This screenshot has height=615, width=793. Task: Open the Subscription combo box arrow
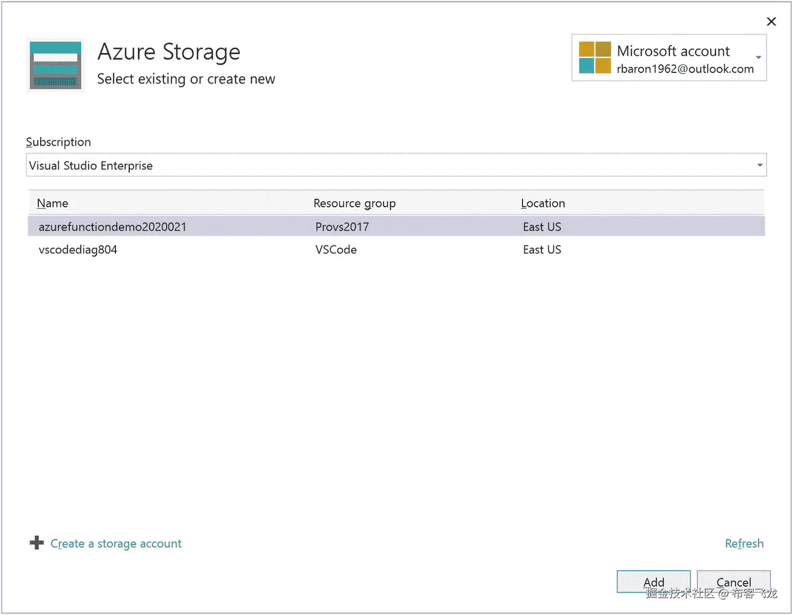(x=759, y=165)
